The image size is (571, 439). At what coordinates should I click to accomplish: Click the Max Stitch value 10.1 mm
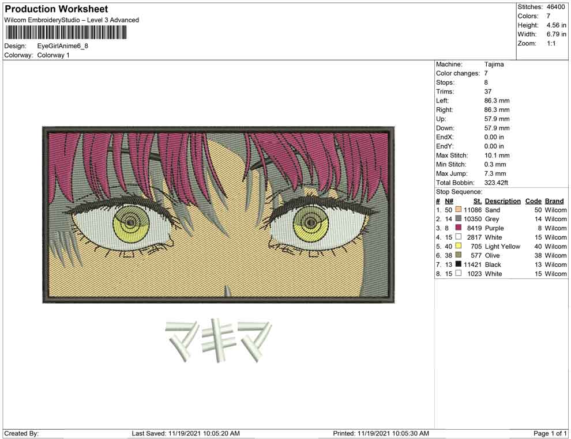tap(497, 156)
